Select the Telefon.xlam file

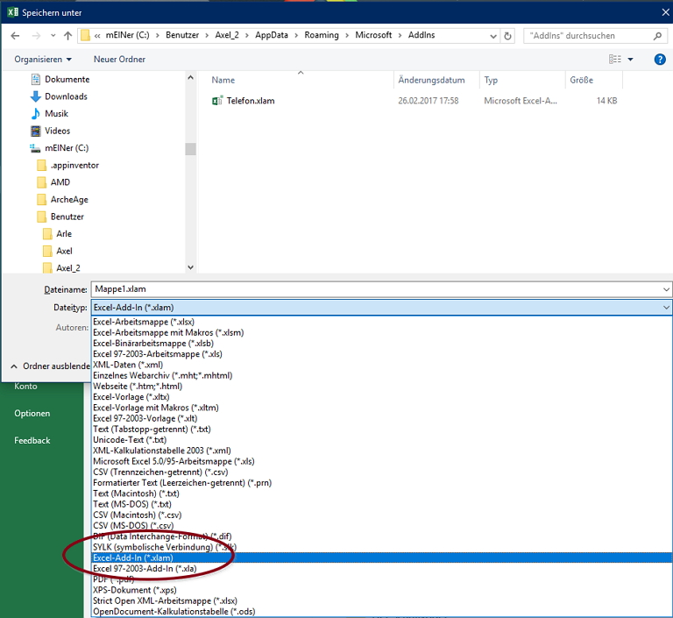tap(251, 101)
